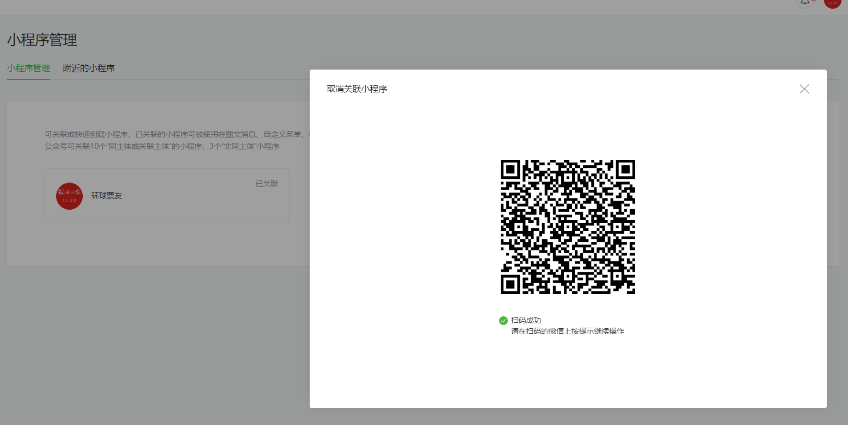Click the QR code image
This screenshot has width=848, height=425.
[568, 227]
